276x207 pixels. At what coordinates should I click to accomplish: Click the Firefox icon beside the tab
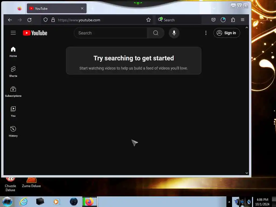19,8
